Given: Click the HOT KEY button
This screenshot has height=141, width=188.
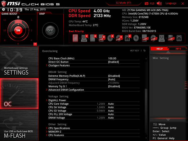Looking at the screenshot, I should click(134, 50).
